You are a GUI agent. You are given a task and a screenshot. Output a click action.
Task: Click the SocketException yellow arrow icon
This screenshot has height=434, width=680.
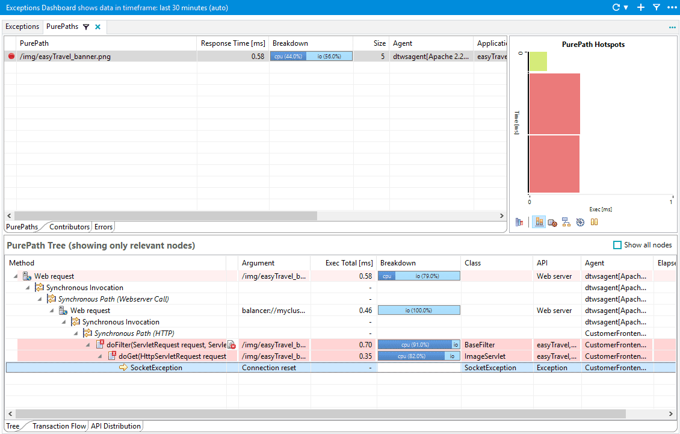point(123,368)
